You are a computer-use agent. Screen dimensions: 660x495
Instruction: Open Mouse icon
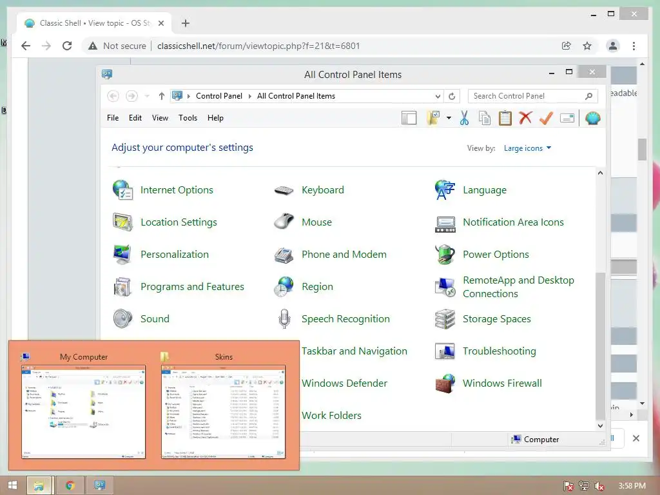click(x=284, y=222)
